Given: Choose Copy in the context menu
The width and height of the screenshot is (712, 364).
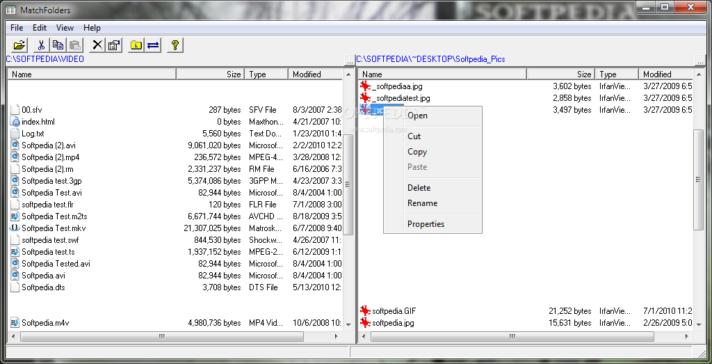Looking at the screenshot, I should pos(432,152).
